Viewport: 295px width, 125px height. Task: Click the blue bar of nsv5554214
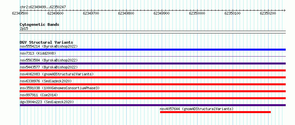153,50
